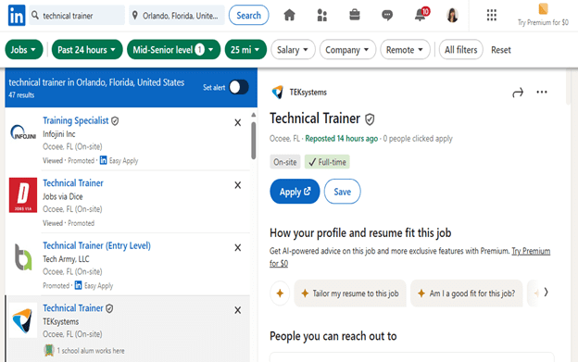Open Technical Trainer by Jobs via Dice

tap(73, 183)
